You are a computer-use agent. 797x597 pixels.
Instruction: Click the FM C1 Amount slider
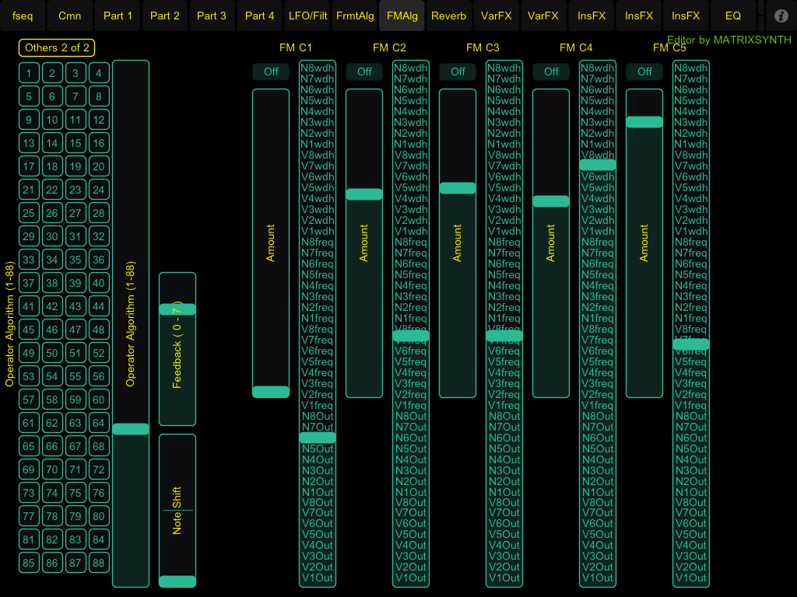click(271, 243)
